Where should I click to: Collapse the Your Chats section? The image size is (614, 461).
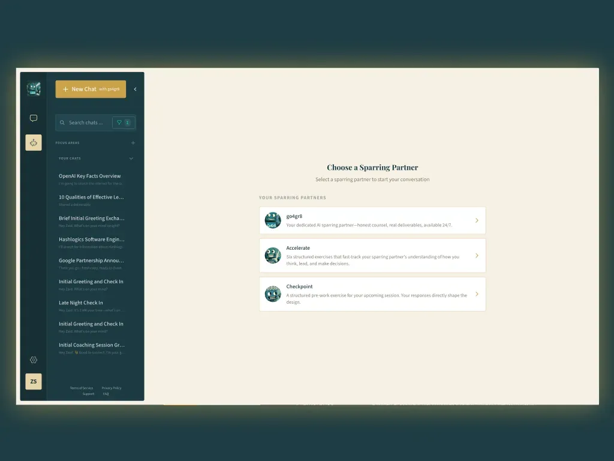pyautogui.click(x=131, y=158)
